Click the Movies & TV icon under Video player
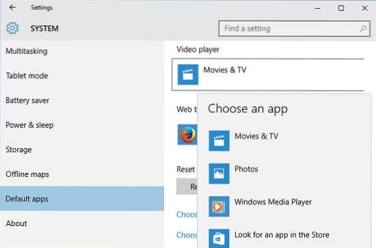 click(x=188, y=74)
